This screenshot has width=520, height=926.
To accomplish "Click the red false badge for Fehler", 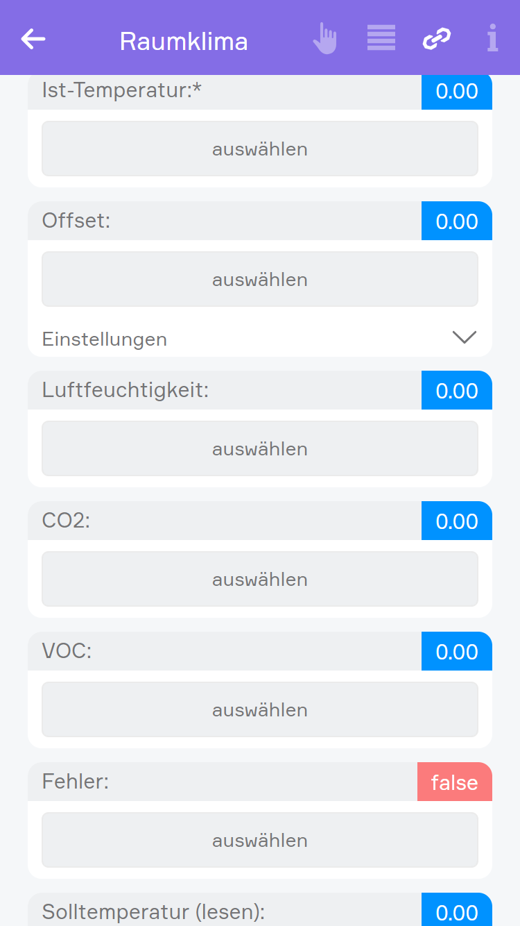I will (x=455, y=782).
